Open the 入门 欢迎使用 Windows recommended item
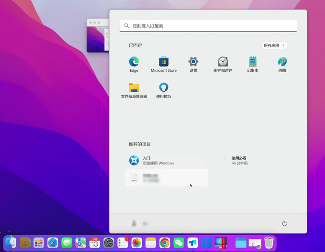The width and height of the screenshot is (325, 252). 167,161
